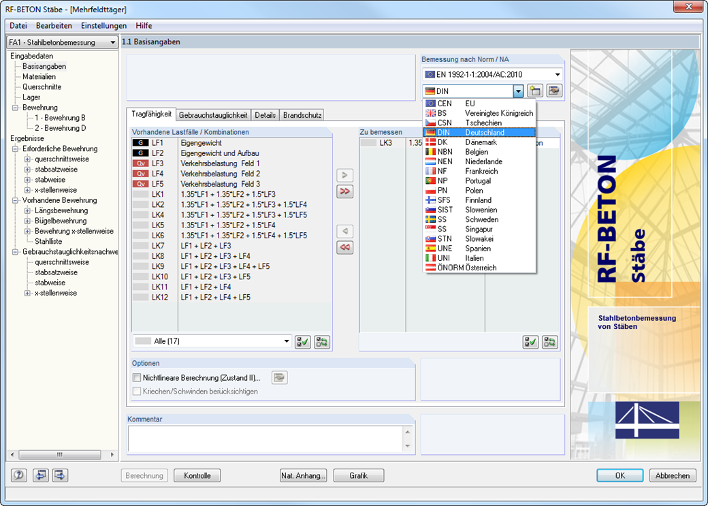
Task: Select the CEN EU entry in dropdown
Action: [479, 104]
